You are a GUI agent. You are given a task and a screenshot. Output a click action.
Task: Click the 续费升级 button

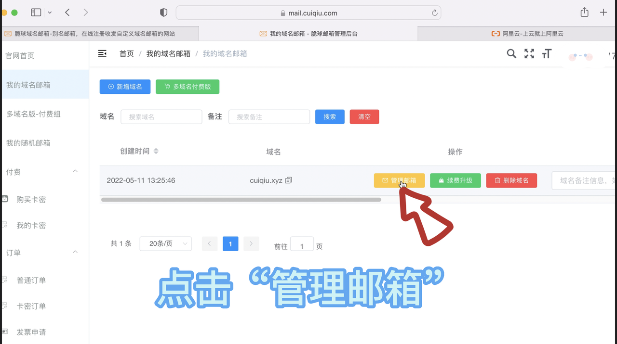(456, 180)
